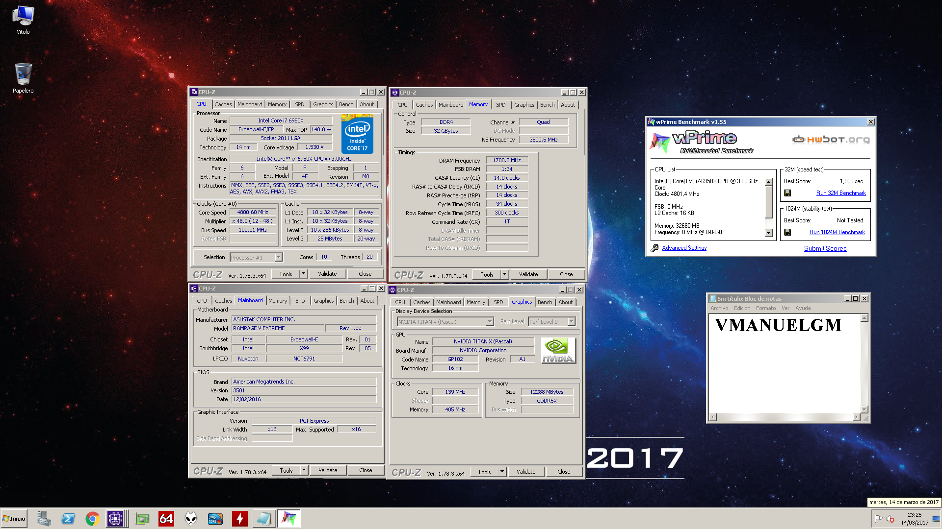Click Notepad horizontal scrollbar right arrow
This screenshot has width=942, height=529.
coord(857,417)
